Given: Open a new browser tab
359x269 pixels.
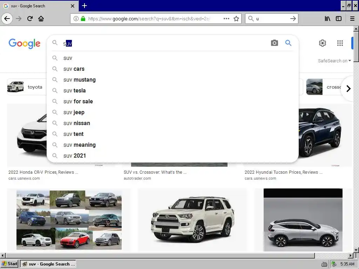Looking at the screenshot, I should [x=84, y=6].
